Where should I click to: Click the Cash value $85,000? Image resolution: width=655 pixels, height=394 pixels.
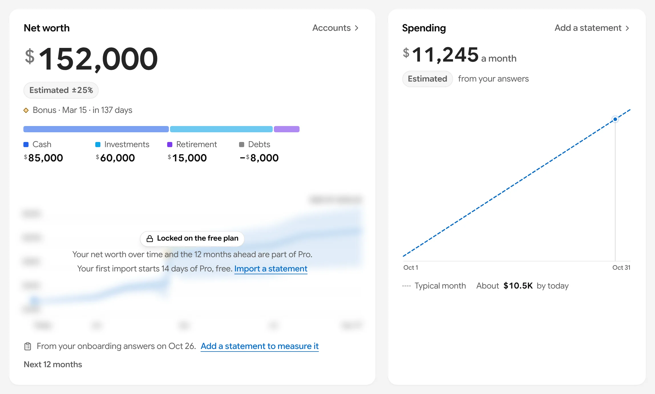[43, 158]
